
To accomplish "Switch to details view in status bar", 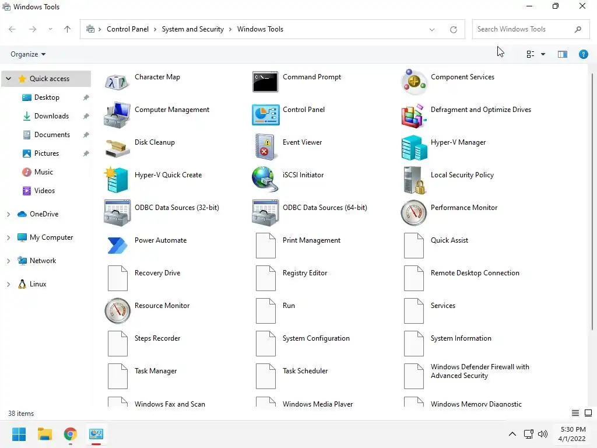I will (575, 413).
